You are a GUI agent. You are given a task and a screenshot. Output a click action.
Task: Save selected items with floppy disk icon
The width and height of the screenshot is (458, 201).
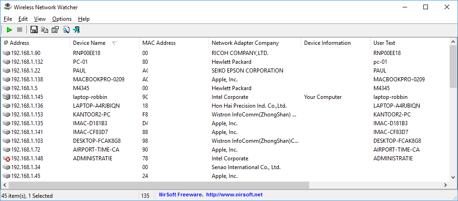[x=34, y=30]
